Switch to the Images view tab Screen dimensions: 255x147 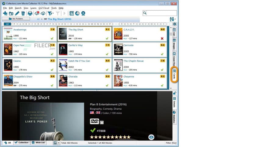[174, 44]
